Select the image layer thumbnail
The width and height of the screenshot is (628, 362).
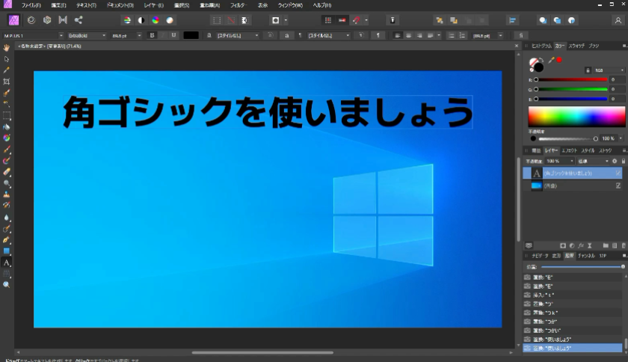537,185
